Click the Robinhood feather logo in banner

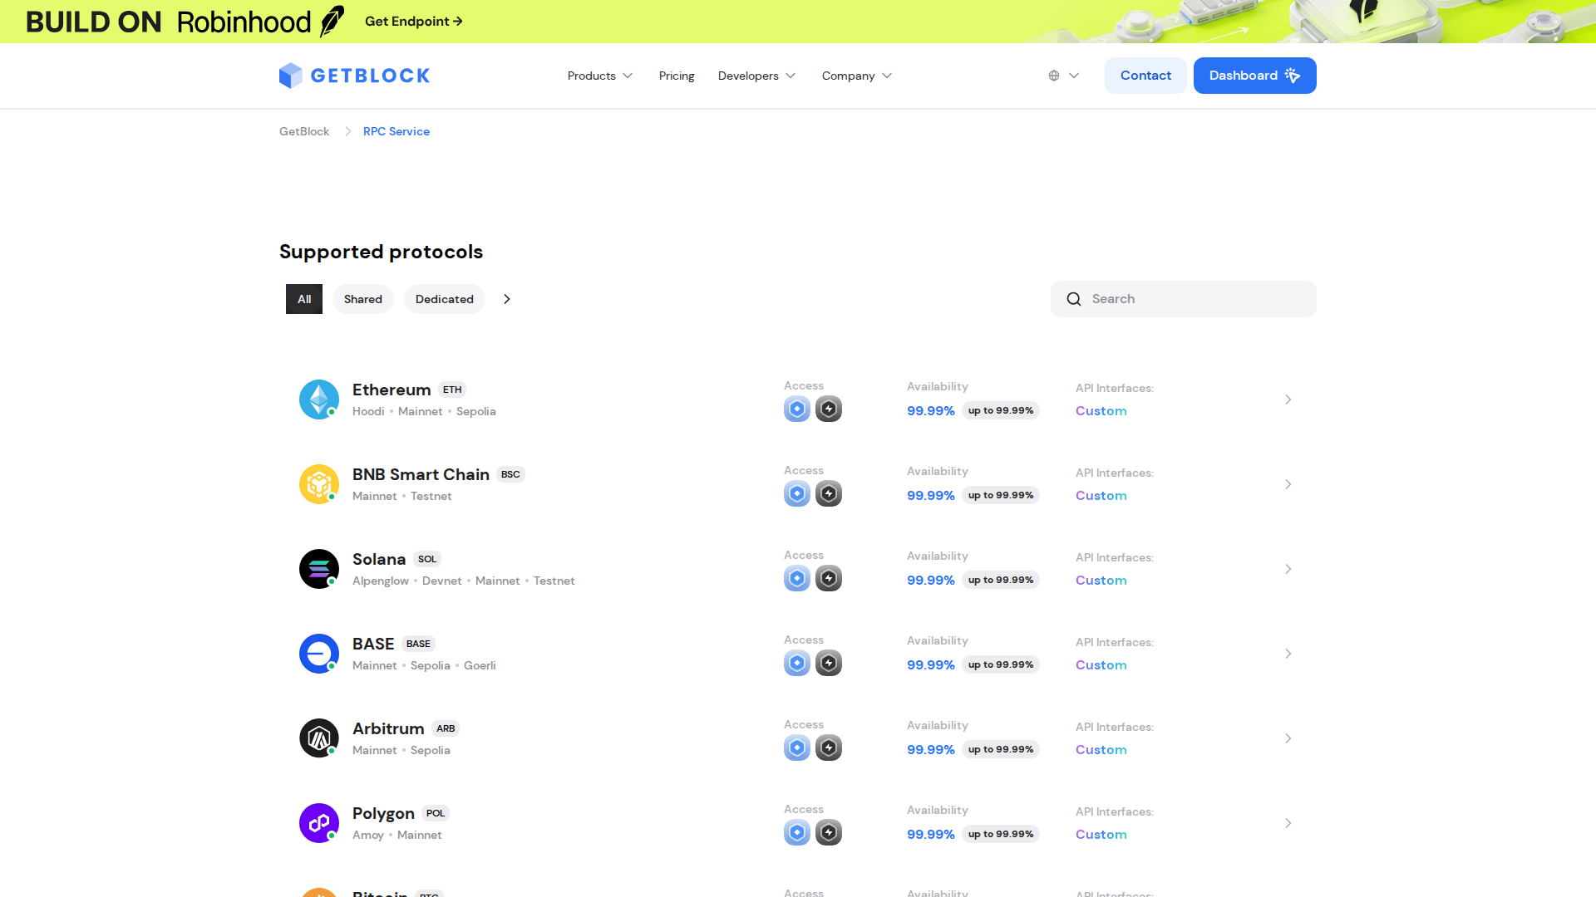332,22
